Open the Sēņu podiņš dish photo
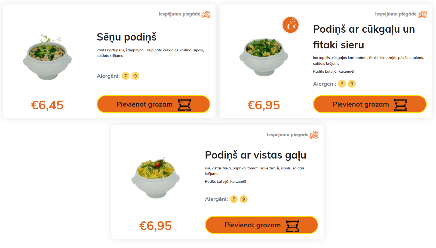 tap(47, 57)
